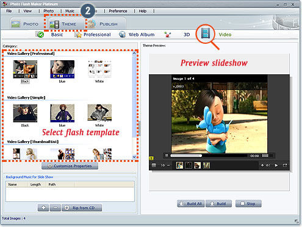Click the splitter handle between the panels
The width and height of the screenshot is (302, 227).
(140, 128)
